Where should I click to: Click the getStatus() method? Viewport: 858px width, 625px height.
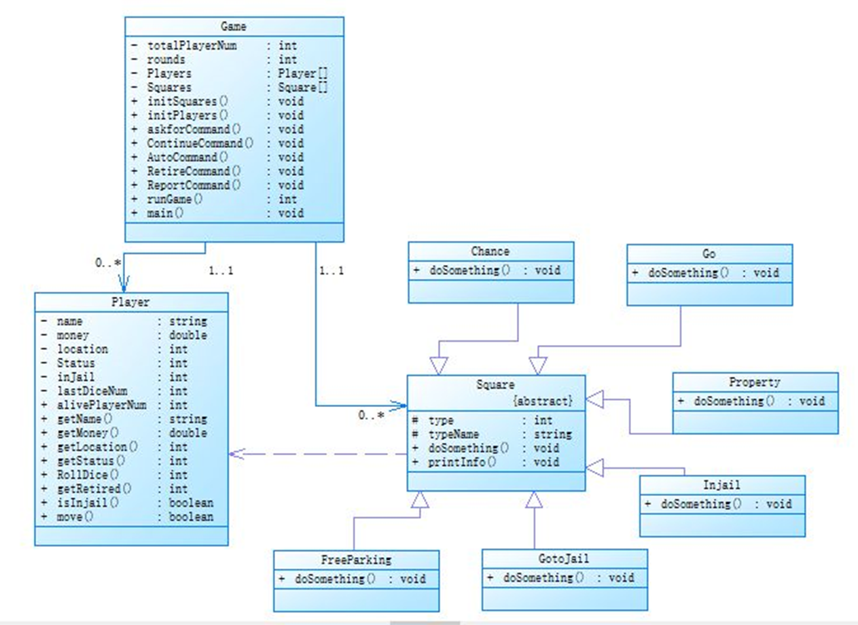click(x=92, y=461)
